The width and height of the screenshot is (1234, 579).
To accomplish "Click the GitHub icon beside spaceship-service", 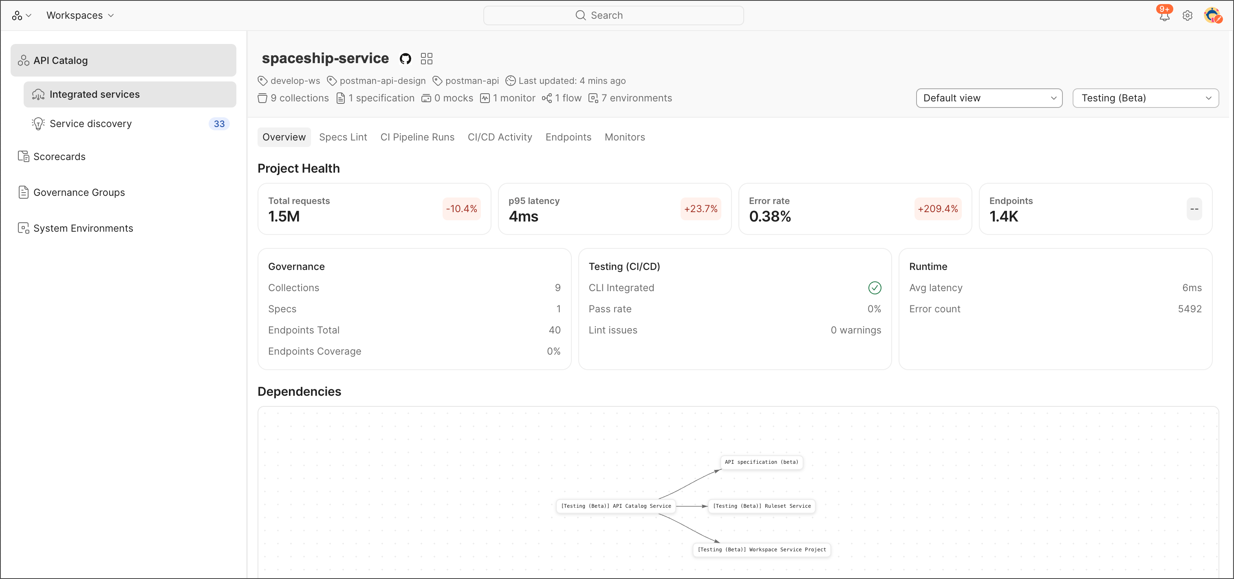I will tap(405, 58).
